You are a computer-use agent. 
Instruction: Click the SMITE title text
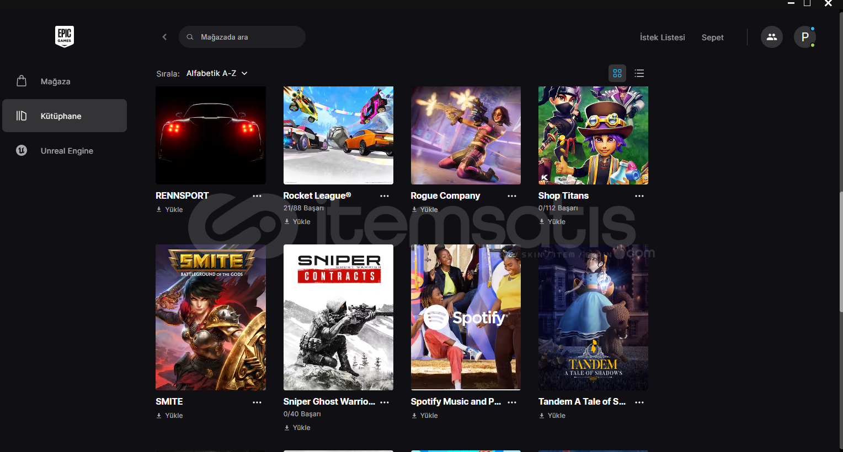point(169,402)
